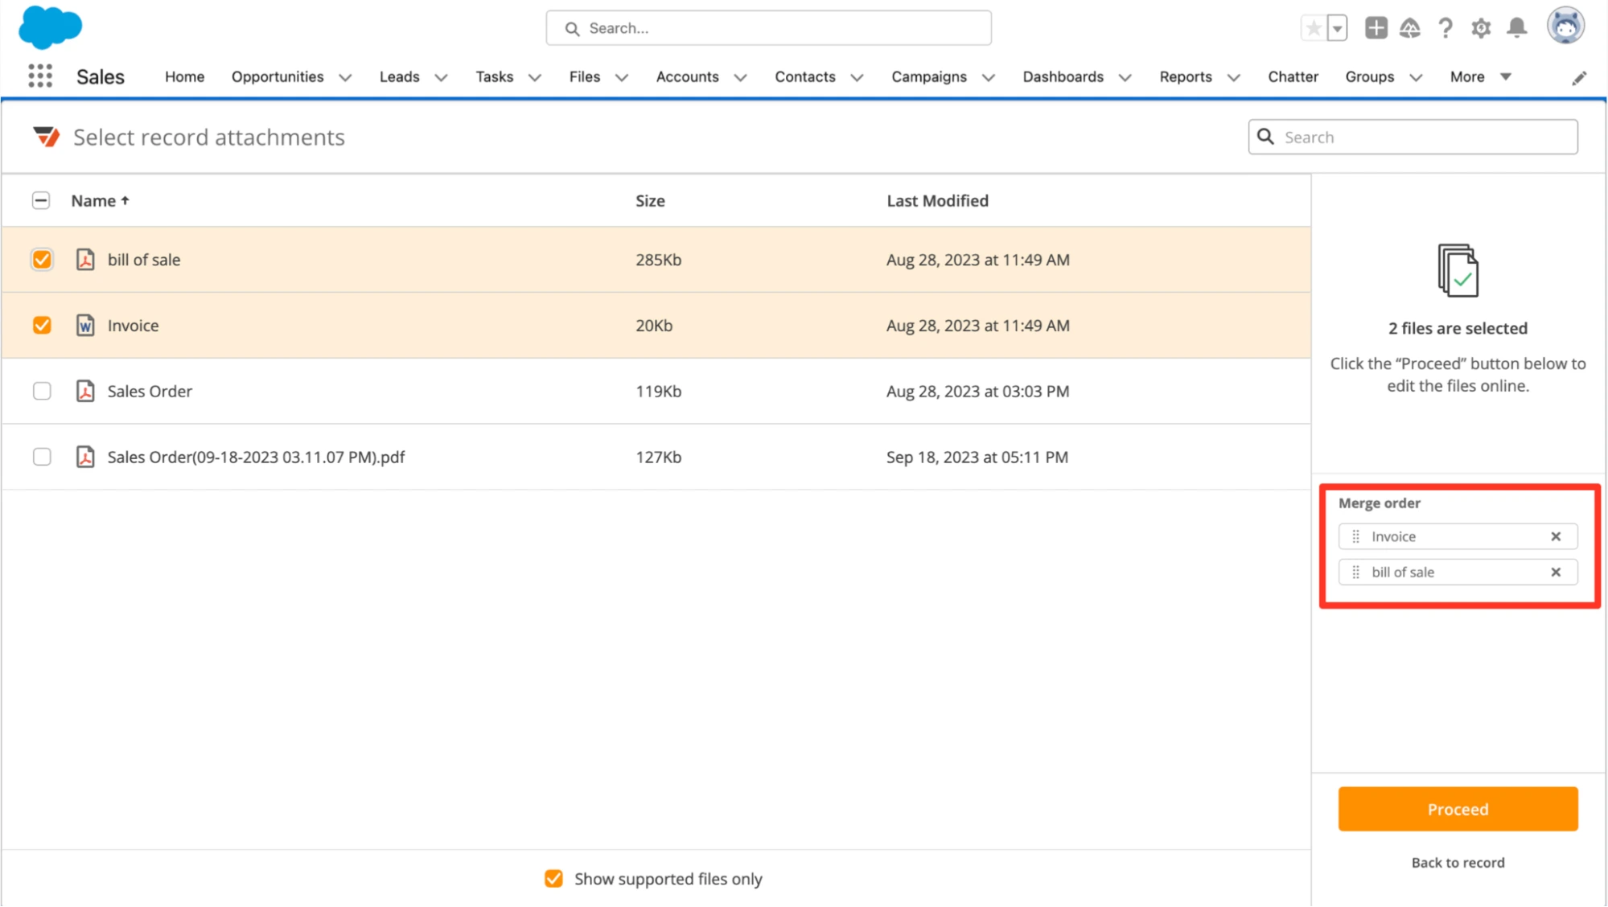Expand the Campaigns dropdown chevron
This screenshot has width=1608, height=907.
pos(989,78)
